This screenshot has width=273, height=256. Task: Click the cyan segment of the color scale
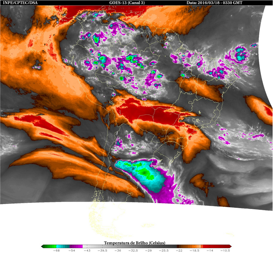coord(63,246)
